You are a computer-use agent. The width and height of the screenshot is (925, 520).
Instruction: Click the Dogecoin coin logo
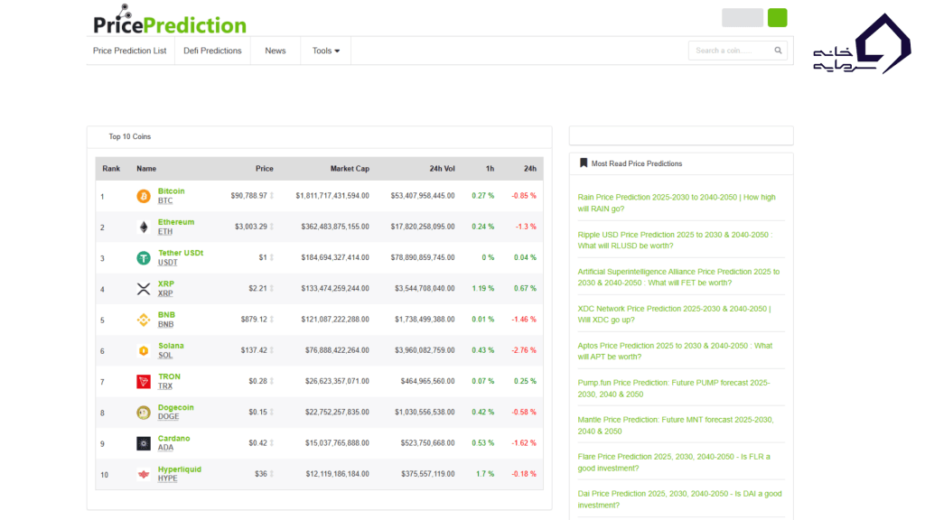coord(142,413)
